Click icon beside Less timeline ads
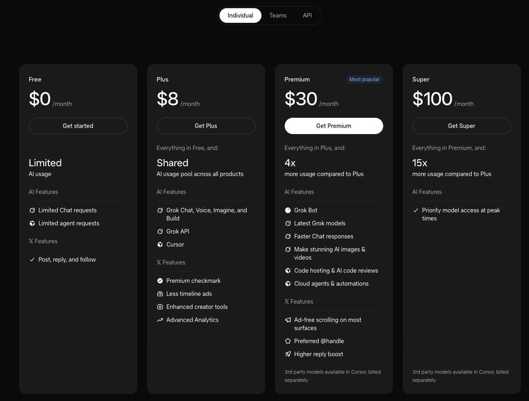The height and width of the screenshot is (401, 529). [160, 294]
